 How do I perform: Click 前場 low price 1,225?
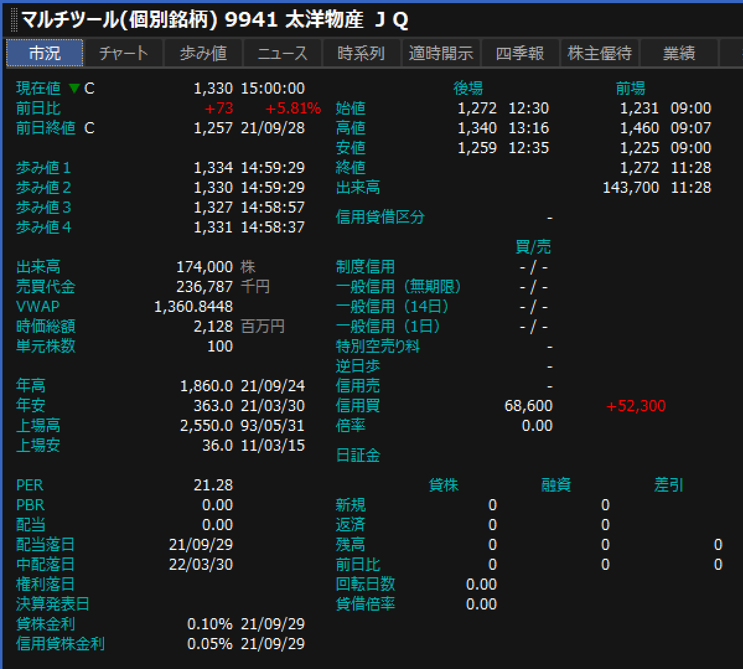click(640, 148)
